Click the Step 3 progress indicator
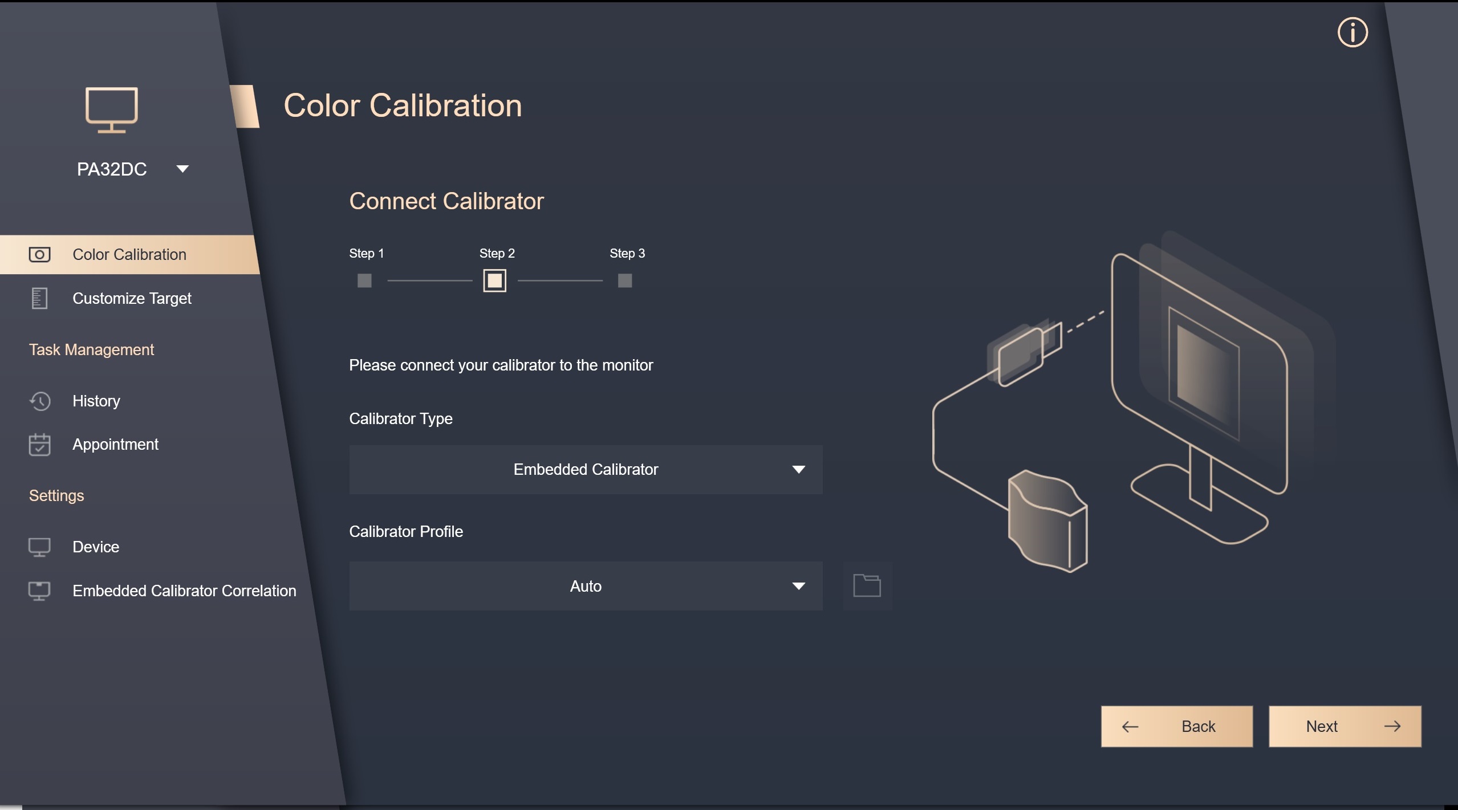 [626, 280]
